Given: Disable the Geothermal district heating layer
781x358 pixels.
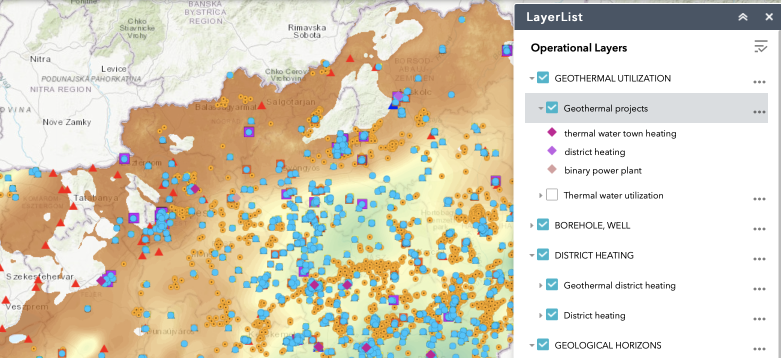Looking at the screenshot, I should [552, 284].
